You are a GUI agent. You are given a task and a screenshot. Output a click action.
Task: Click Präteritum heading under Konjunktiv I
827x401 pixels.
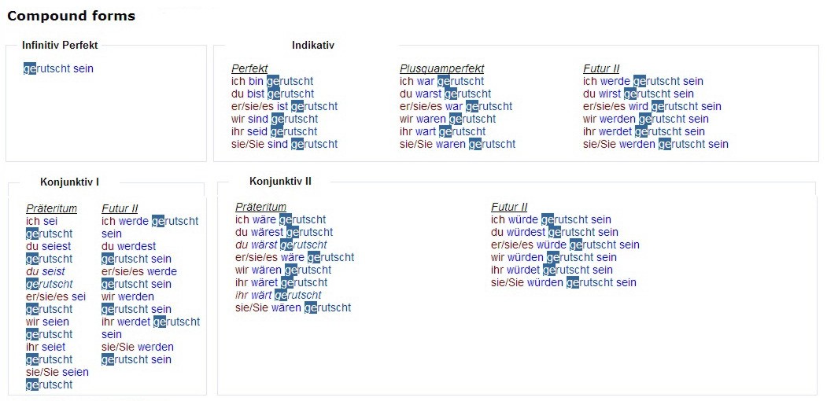click(52, 208)
